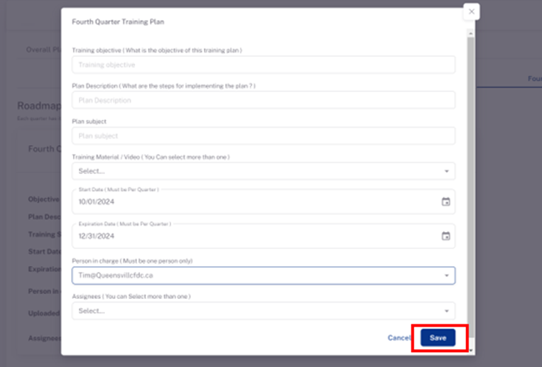Select the Start Date value 10/01/2024
Viewport: 542px width, 367px height.
point(97,202)
